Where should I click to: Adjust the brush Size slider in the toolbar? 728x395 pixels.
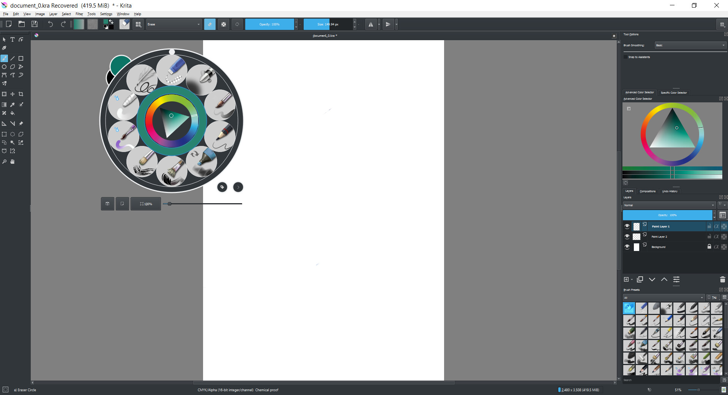click(328, 24)
